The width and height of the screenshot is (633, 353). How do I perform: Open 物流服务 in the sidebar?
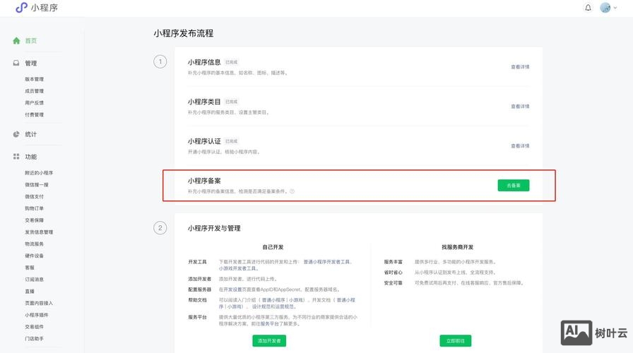35,244
